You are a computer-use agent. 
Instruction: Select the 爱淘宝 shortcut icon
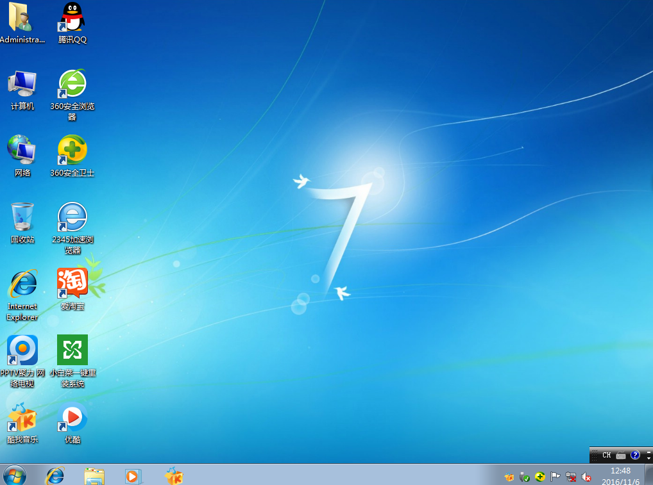(x=72, y=290)
